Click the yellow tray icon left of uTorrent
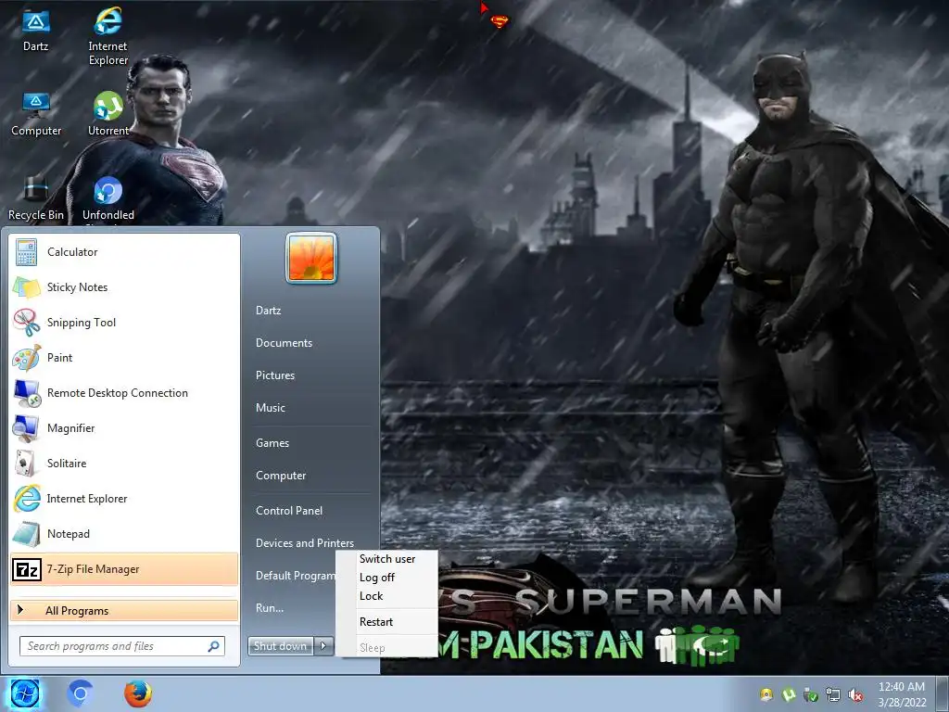This screenshot has width=949, height=712. [x=766, y=695]
